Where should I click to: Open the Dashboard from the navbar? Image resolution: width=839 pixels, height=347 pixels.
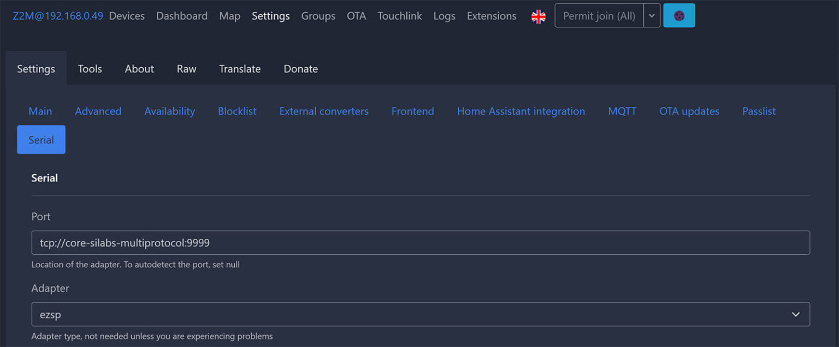point(182,16)
